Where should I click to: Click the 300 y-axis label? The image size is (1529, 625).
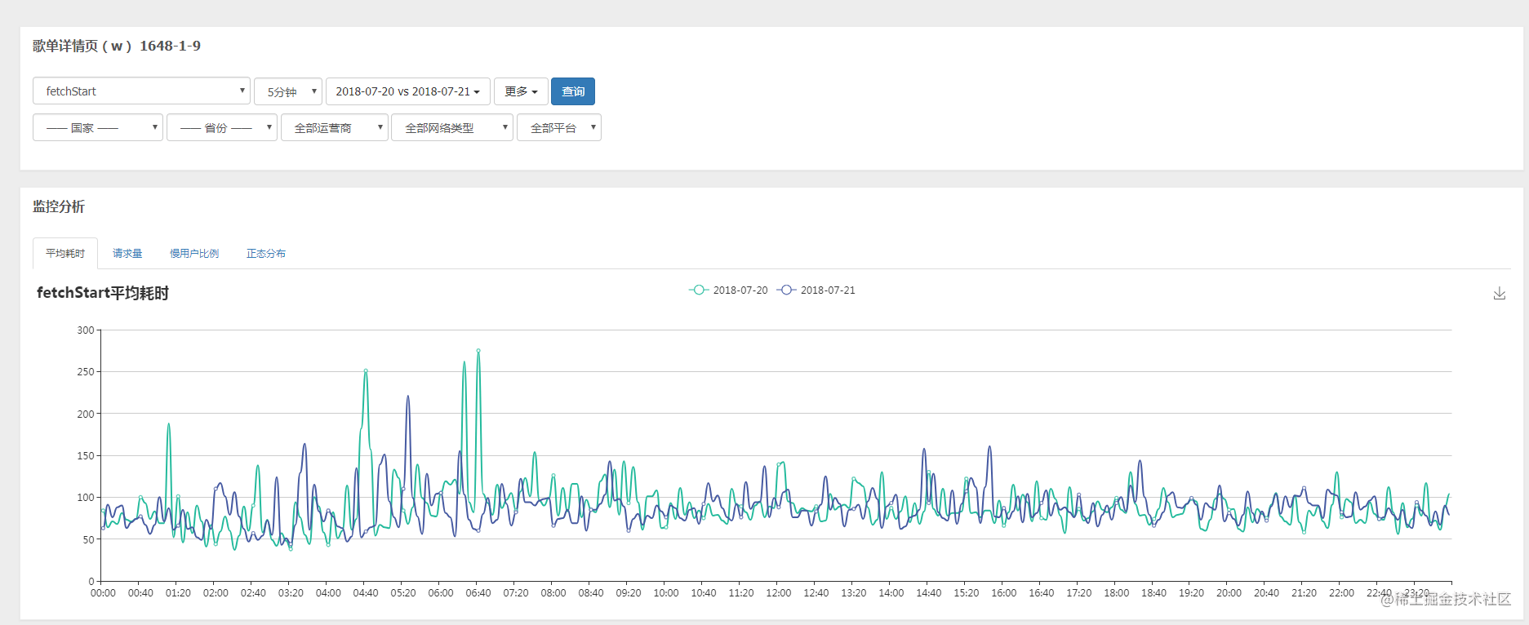point(86,330)
